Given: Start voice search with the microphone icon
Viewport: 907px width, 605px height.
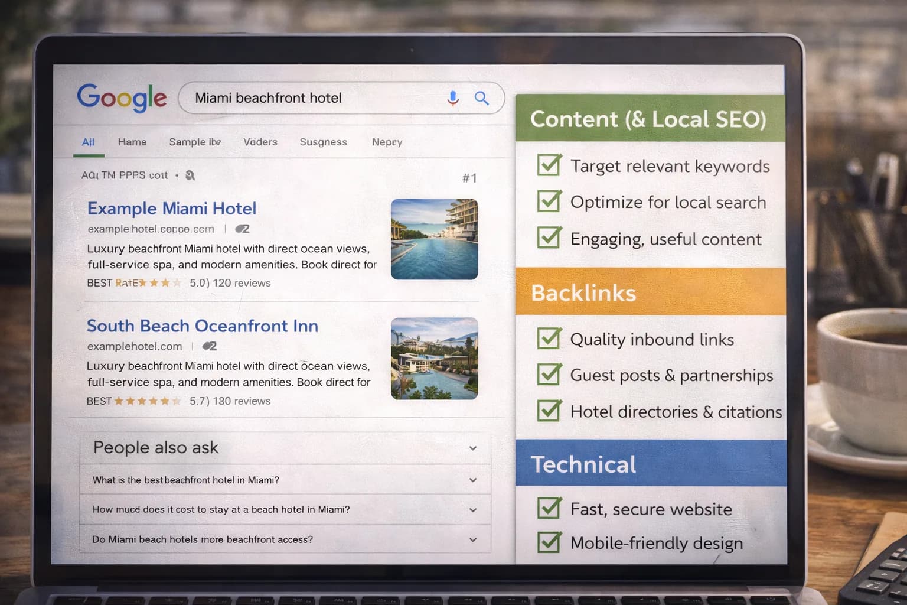Looking at the screenshot, I should [453, 98].
